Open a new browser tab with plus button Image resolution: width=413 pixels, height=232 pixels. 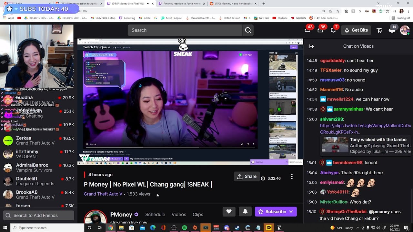[264, 4]
